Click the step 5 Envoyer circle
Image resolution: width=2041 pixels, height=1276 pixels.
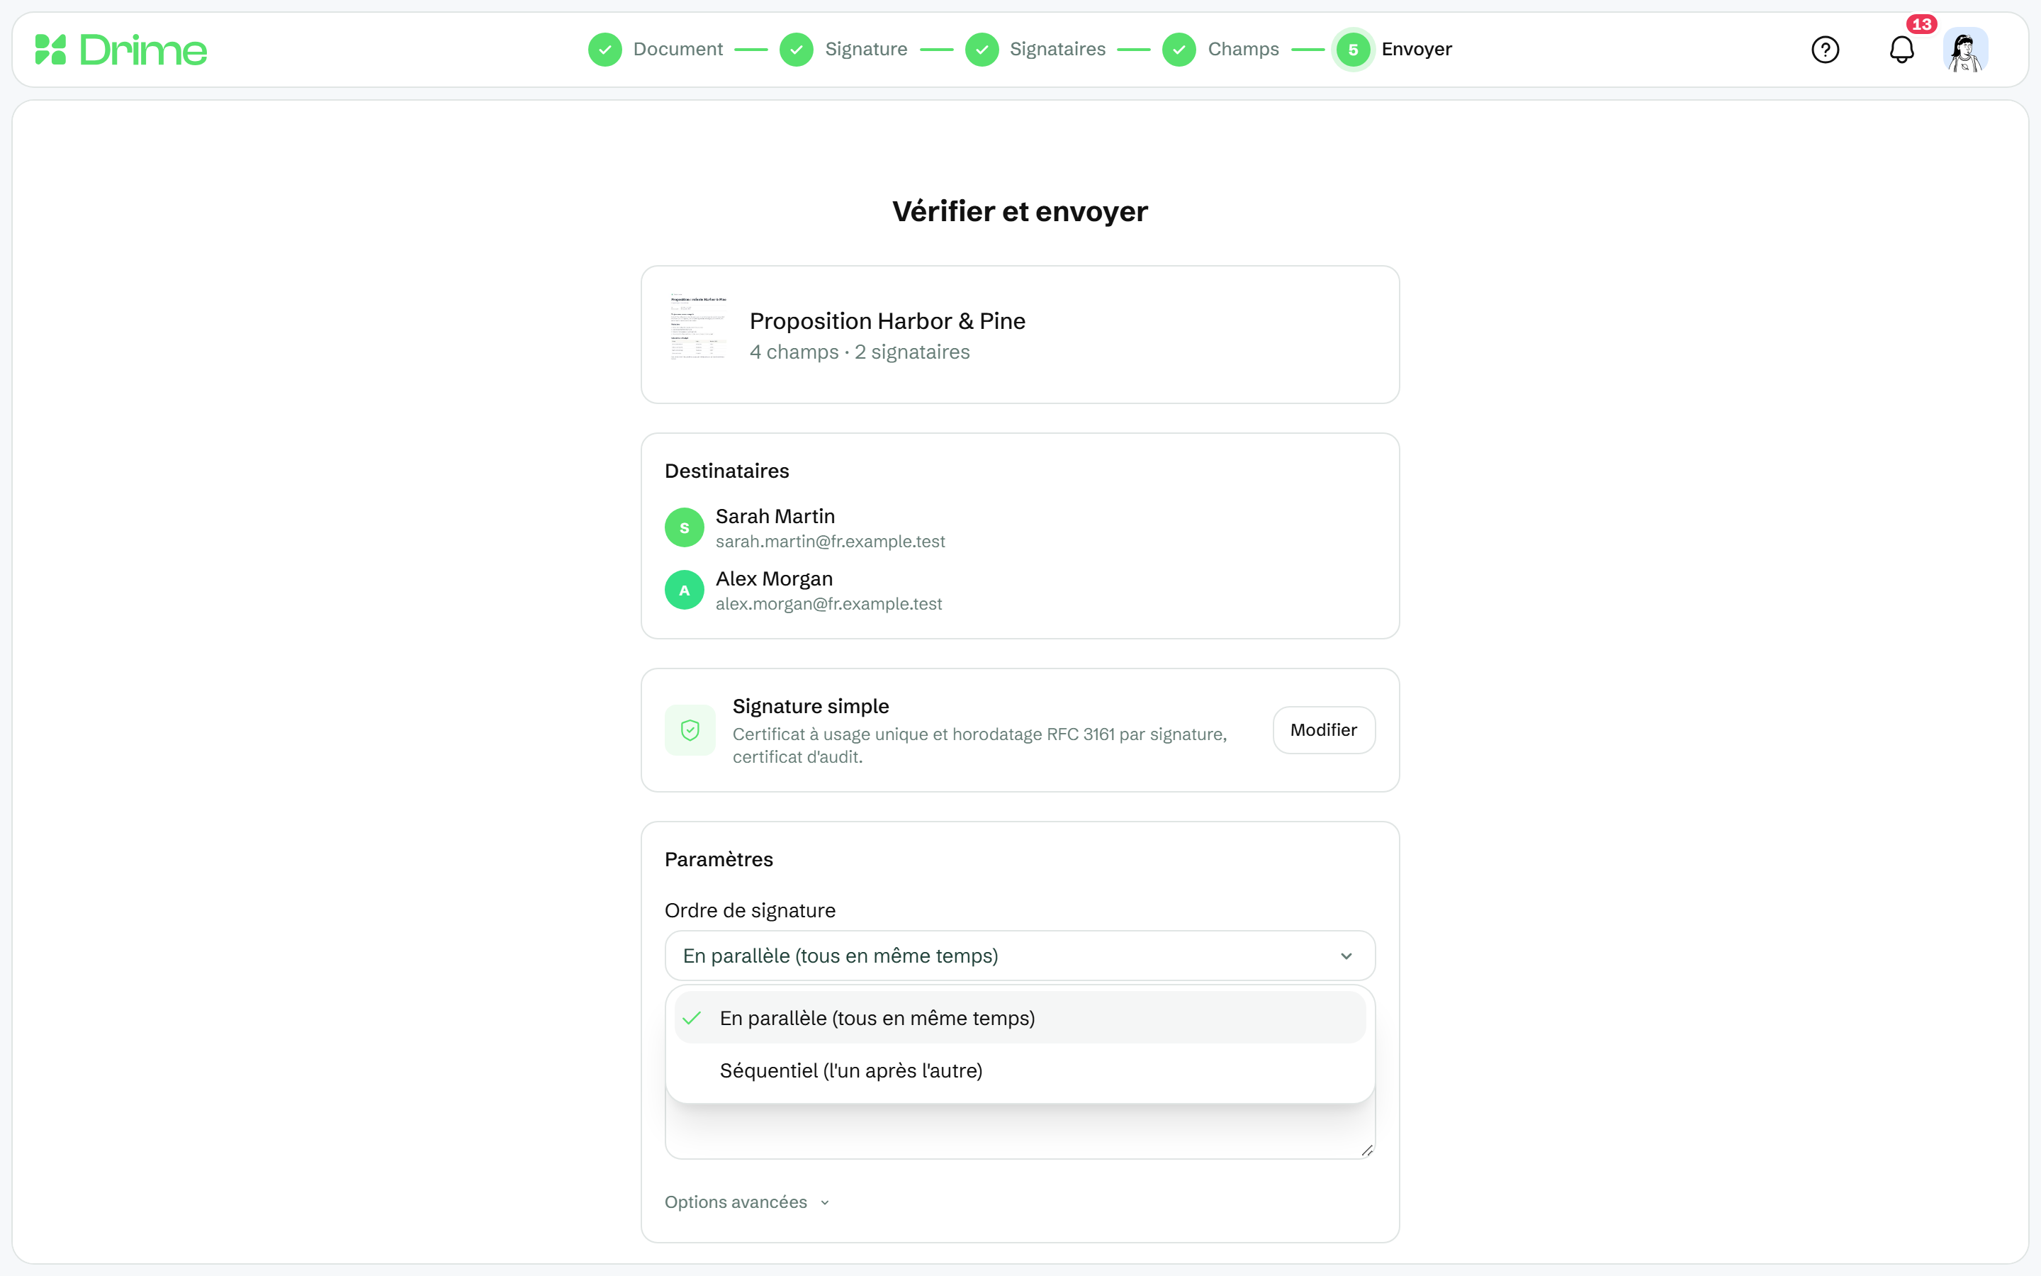[1353, 50]
